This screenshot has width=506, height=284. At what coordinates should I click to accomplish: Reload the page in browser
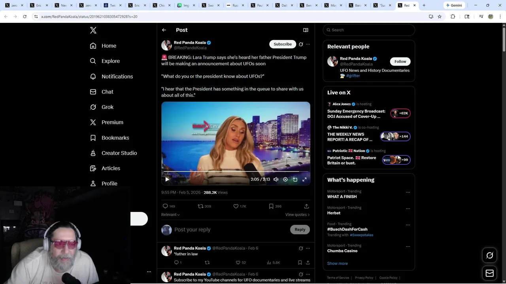click(x=25, y=17)
